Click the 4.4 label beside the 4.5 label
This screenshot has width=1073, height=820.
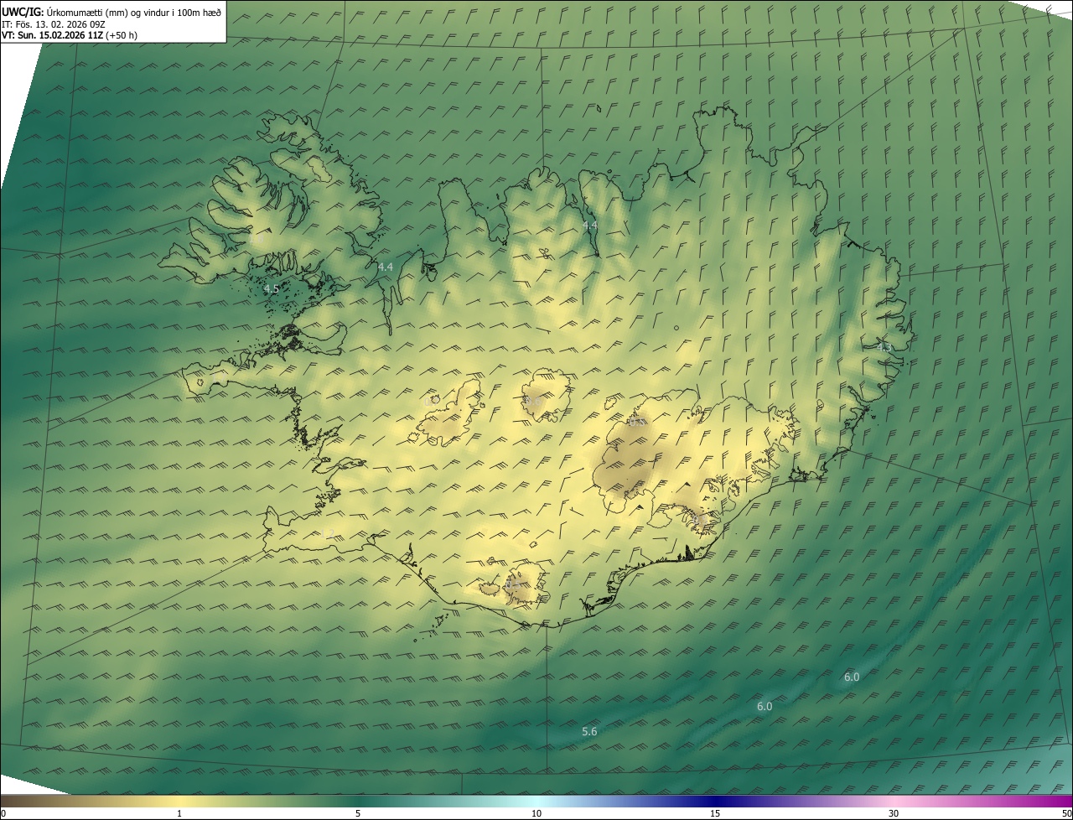[385, 267]
